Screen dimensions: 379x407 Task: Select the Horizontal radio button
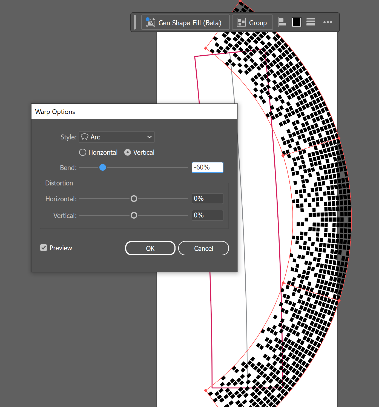pos(83,152)
